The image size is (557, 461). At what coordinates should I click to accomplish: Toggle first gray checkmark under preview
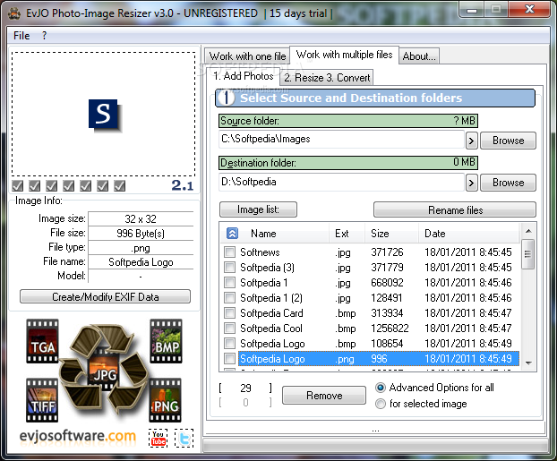[17, 186]
